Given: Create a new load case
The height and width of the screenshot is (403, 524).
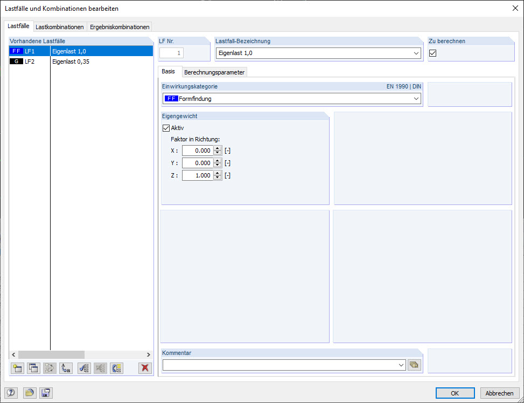Looking at the screenshot, I should [17, 368].
